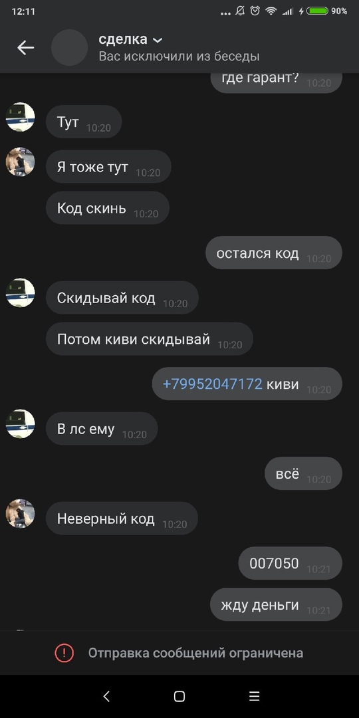Tap the Android home navigation button
This screenshot has width=359, height=718.
click(179, 697)
